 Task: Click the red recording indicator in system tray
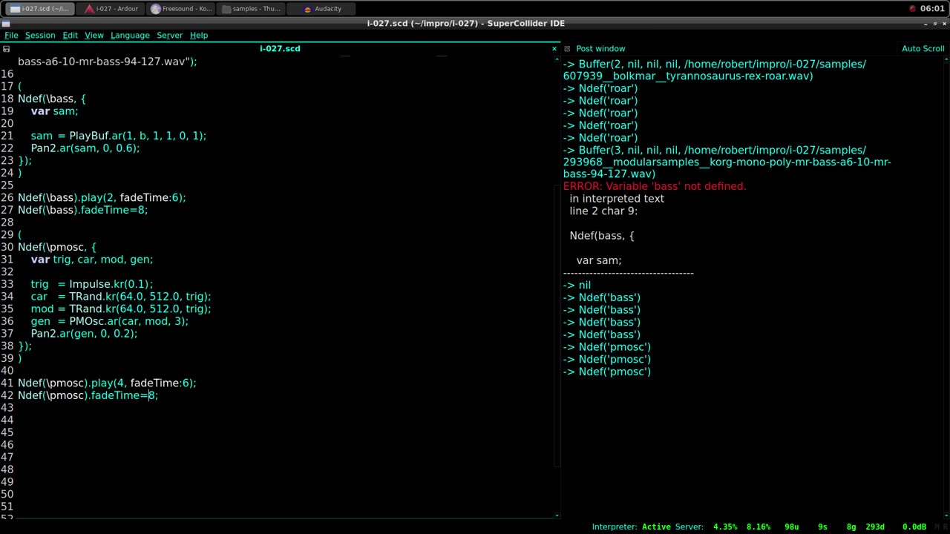click(912, 9)
